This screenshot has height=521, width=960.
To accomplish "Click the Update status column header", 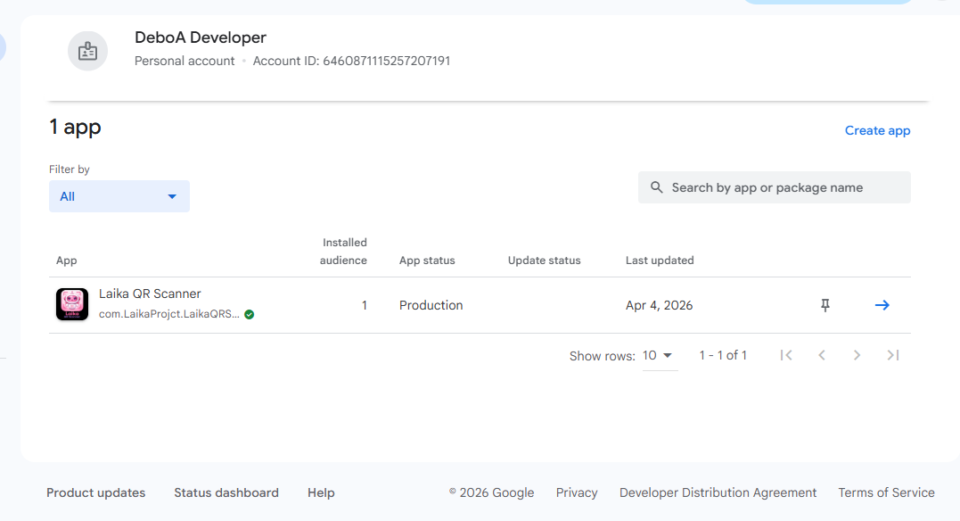I will click(x=545, y=260).
